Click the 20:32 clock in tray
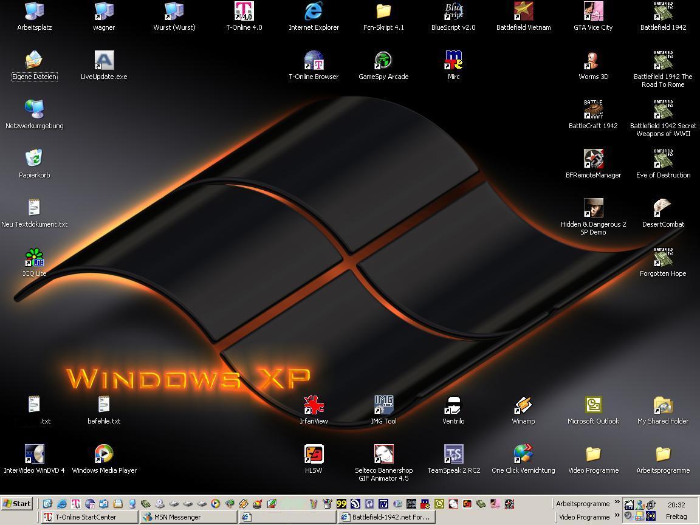Image resolution: width=700 pixels, height=525 pixels. click(x=676, y=505)
